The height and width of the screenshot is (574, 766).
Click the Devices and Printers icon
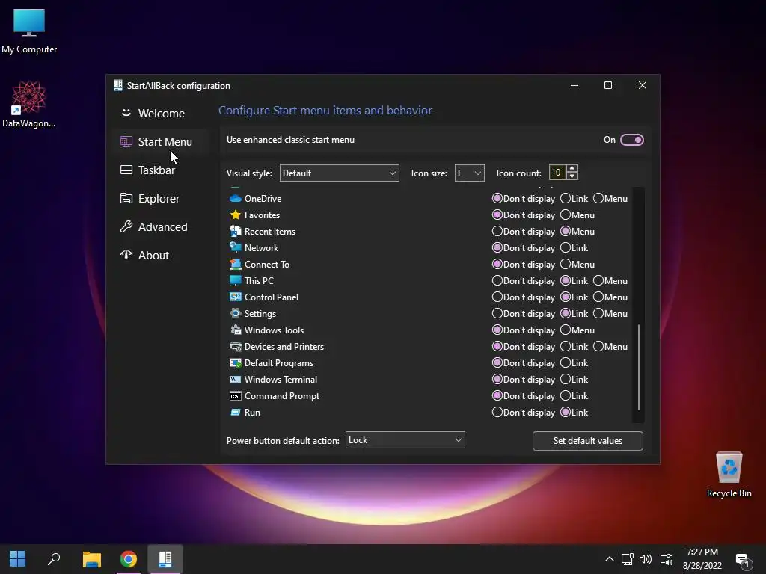tap(236, 347)
